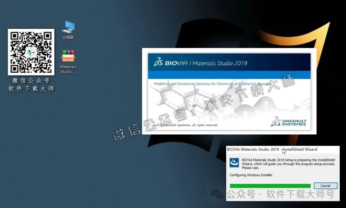Click the round logo inside the QR code
Screen dimensions: 346x208
click(x=31, y=52)
